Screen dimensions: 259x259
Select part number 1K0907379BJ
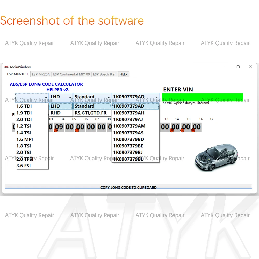pyautogui.click(x=135, y=152)
